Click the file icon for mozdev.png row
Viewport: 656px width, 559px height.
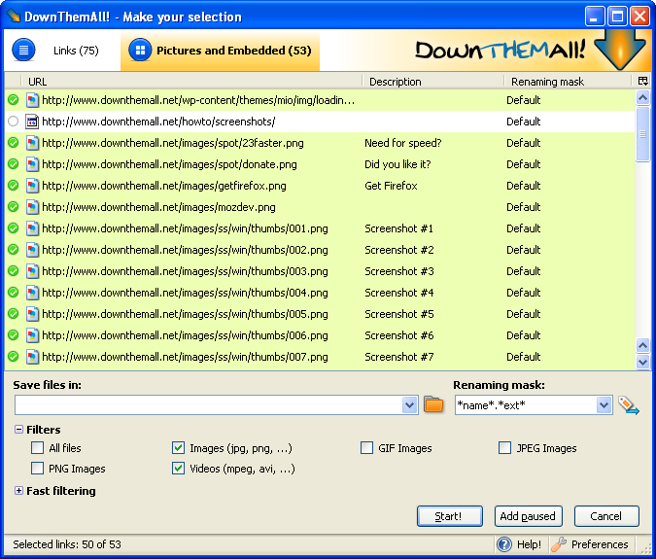32,207
